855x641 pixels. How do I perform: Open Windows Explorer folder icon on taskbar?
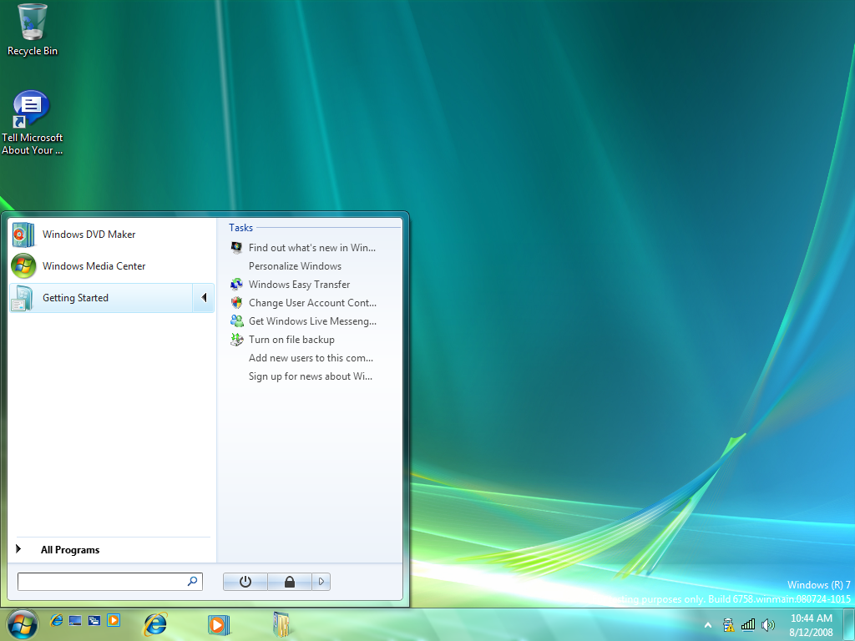coord(282,623)
